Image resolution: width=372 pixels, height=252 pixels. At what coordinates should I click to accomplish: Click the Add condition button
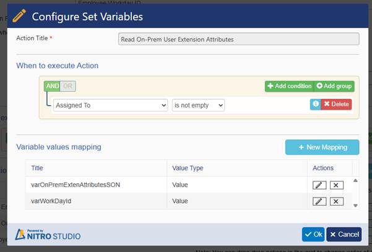[288, 86]
